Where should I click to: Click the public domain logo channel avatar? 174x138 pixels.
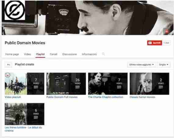coord(15,10)
